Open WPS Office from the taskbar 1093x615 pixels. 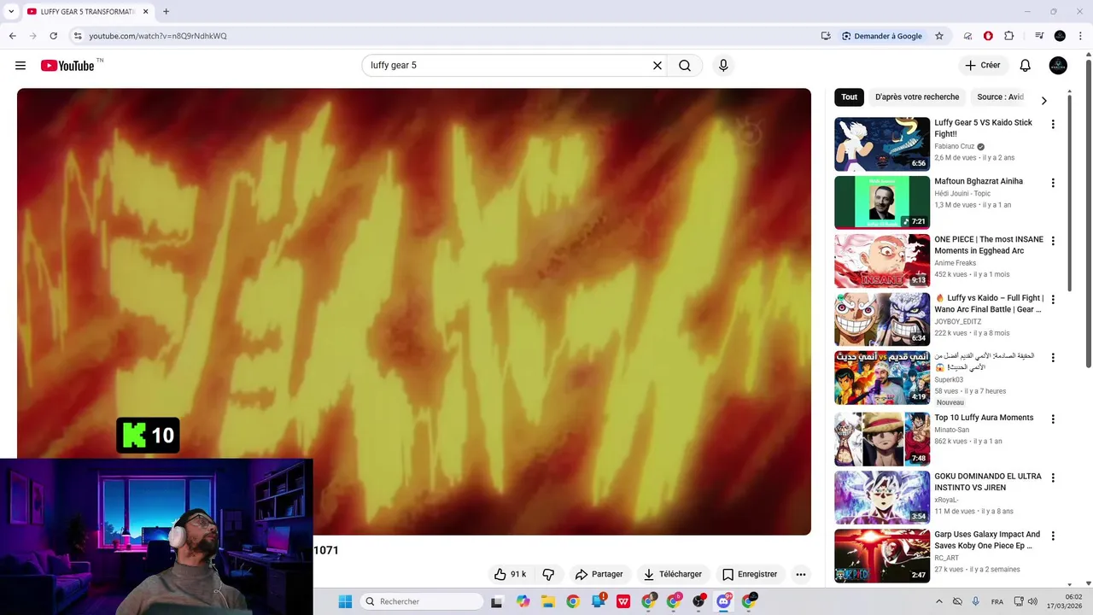[623, 601]
